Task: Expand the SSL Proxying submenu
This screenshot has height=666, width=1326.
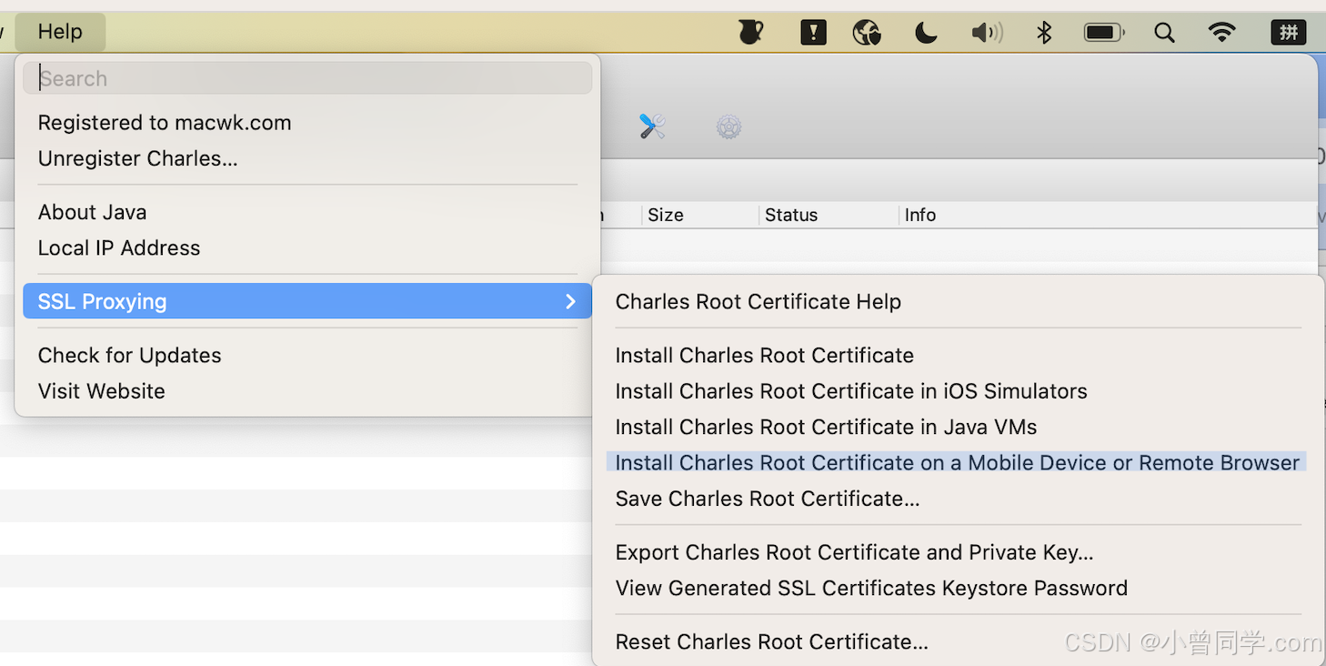Action: (307, 301)
